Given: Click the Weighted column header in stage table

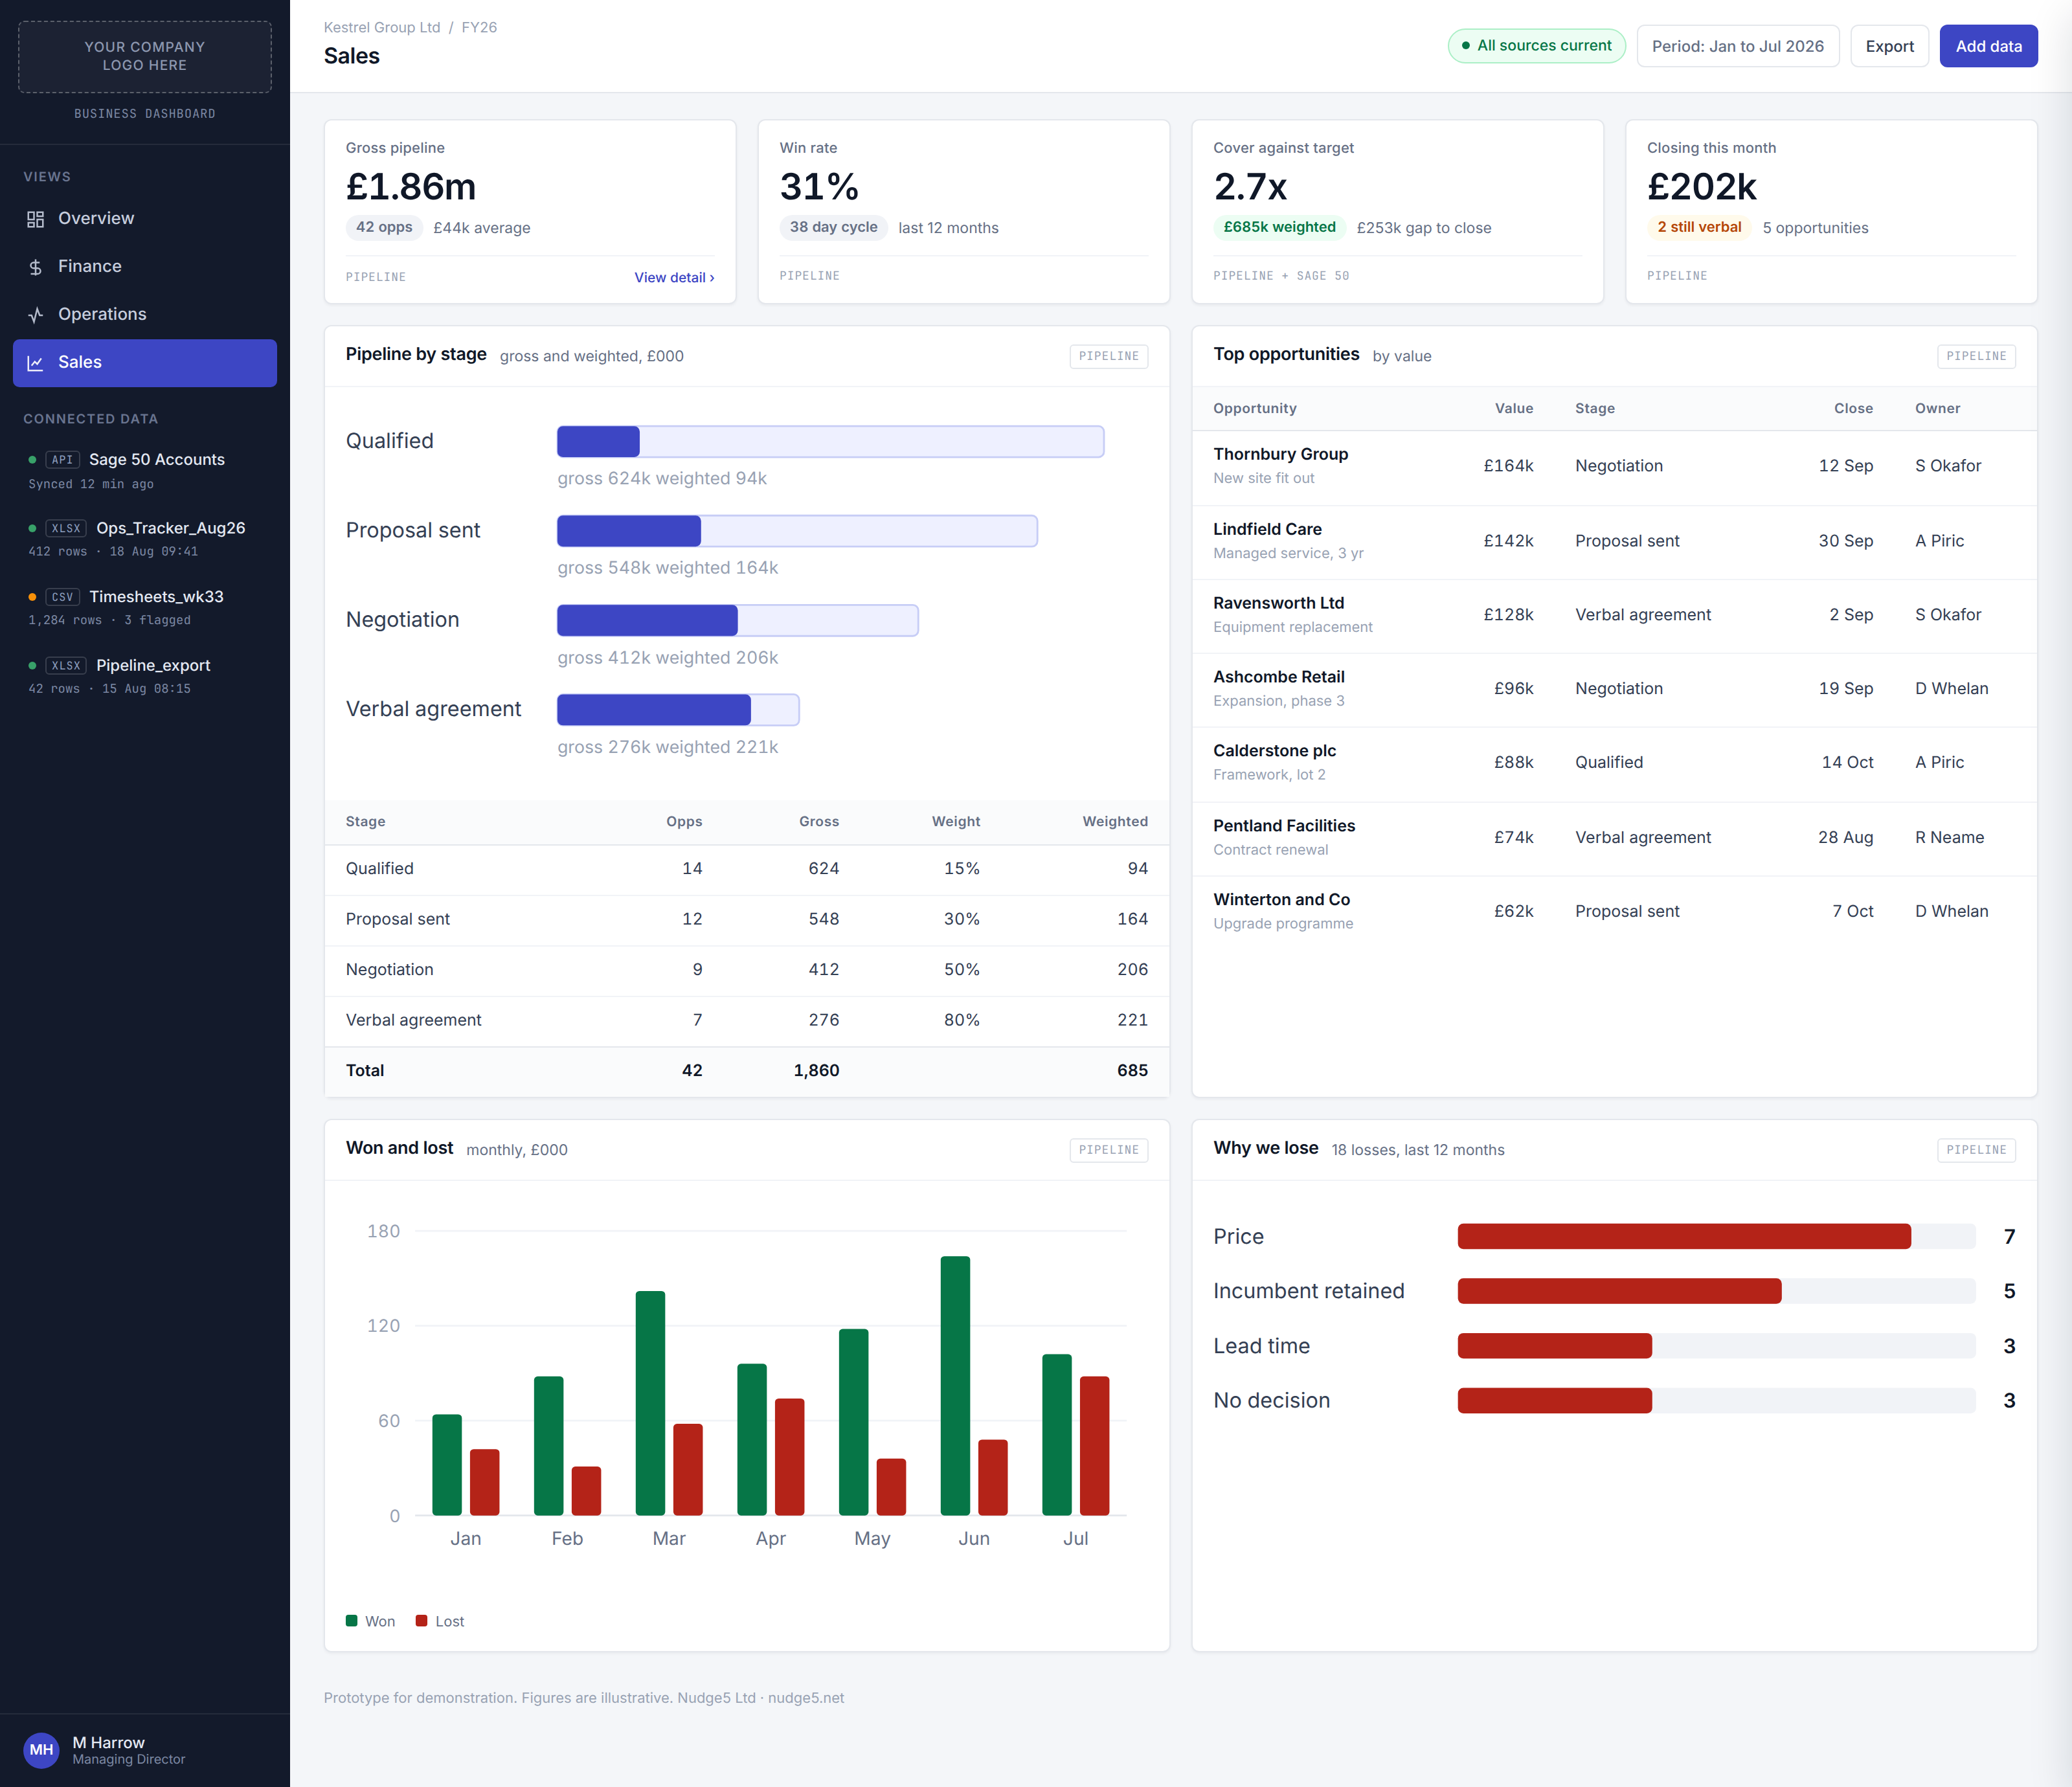Looking at the screenshot, I should [x=1115, y=822].
